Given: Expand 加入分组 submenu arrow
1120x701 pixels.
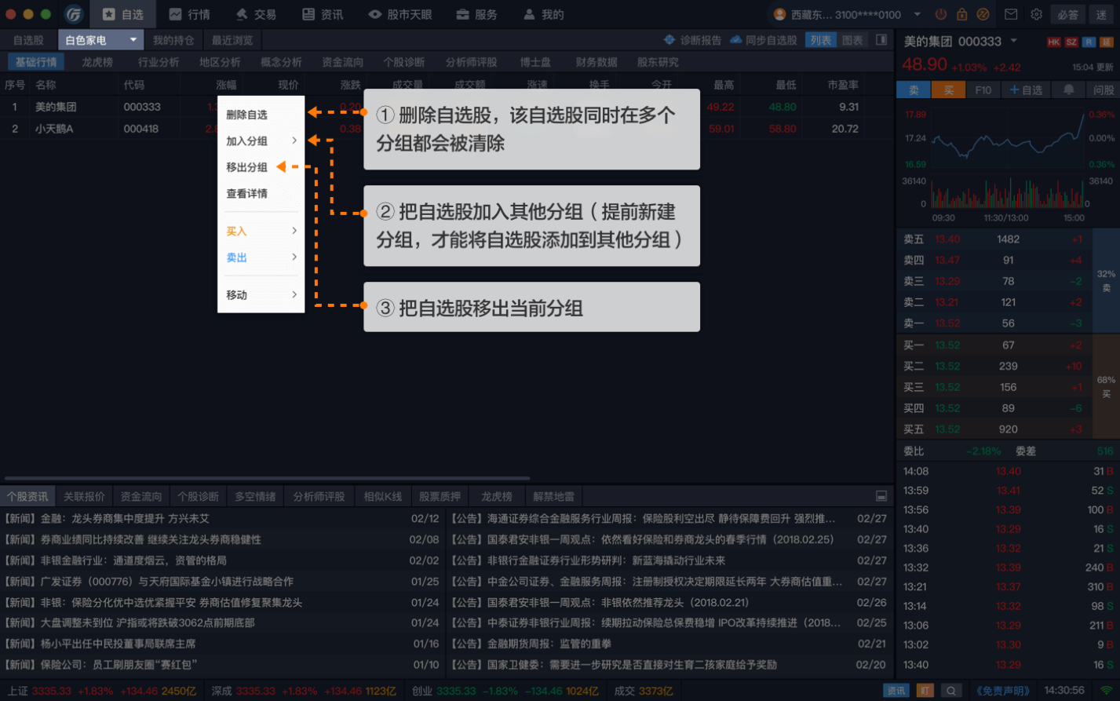Looking at the screenshot, I should [x=294, y=141].
